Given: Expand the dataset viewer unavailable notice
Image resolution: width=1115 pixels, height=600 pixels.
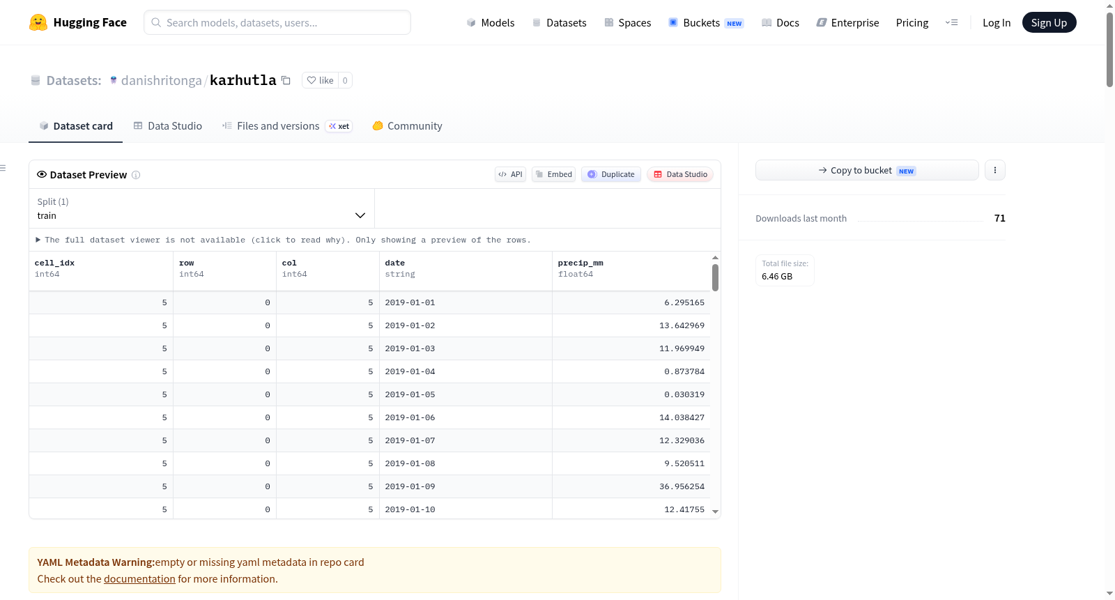Looking at the screenshot, I should pos(283,240).
